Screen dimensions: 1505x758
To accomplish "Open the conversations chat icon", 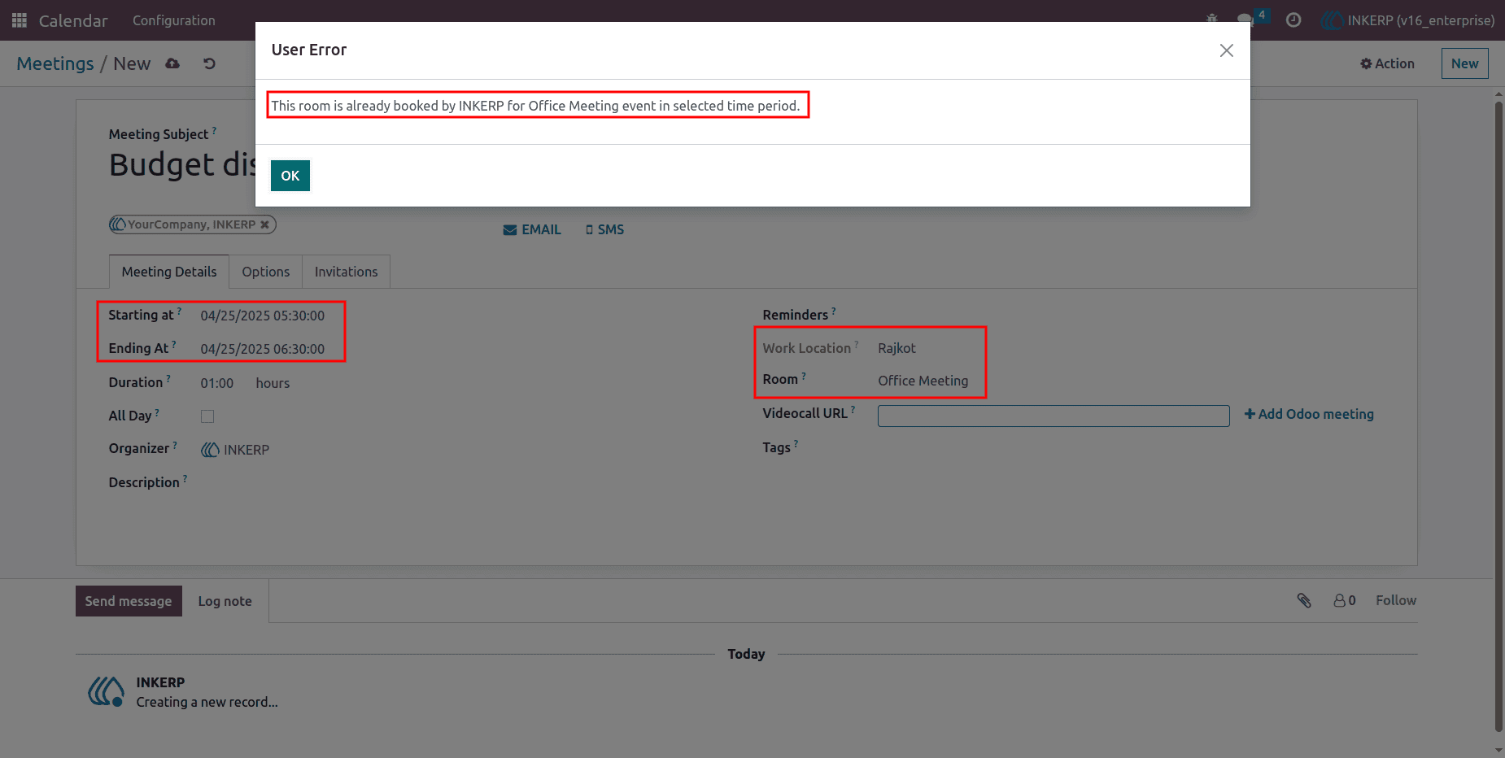I will [x=1245, y=20].
